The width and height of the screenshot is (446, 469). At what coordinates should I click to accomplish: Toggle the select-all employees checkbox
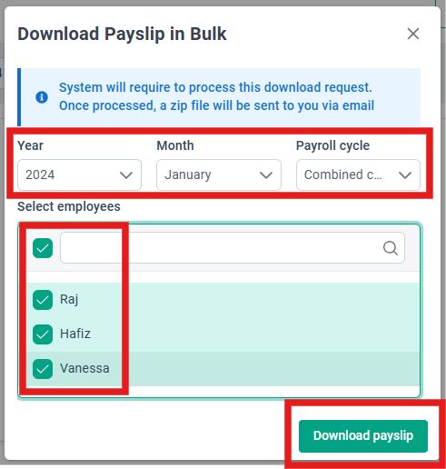click(43, 248)
